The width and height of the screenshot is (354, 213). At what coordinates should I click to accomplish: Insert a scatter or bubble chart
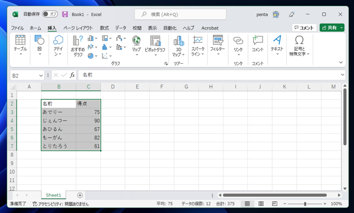(x=105, y=55)
